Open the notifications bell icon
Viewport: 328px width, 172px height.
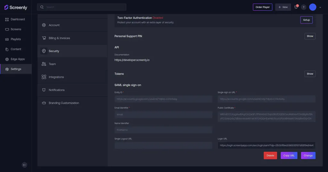[296, 7]
